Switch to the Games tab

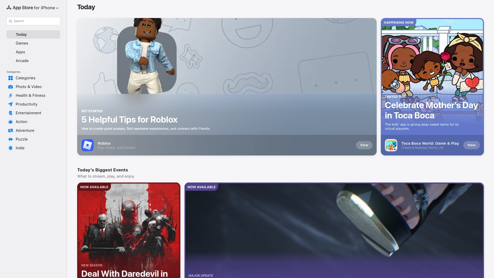(33, 43)
